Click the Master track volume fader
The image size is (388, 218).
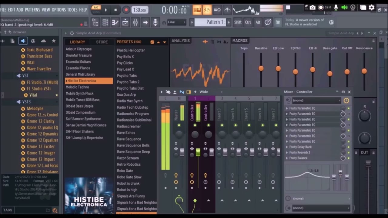(182, 152)
